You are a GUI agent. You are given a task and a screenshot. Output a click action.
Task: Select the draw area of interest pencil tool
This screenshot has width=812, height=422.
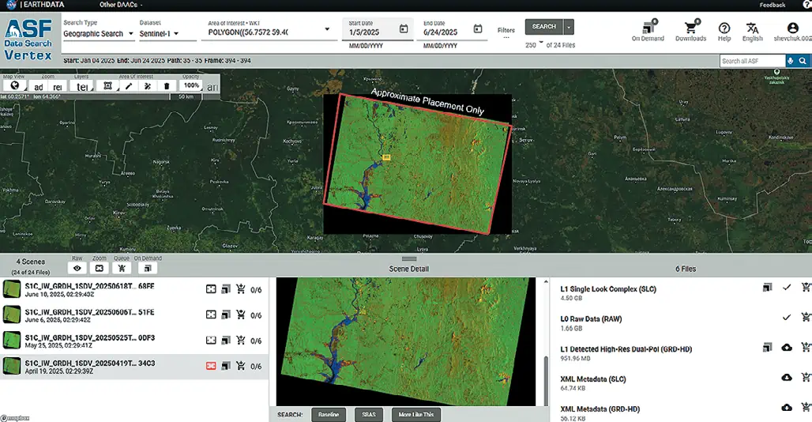coord(129,85)
